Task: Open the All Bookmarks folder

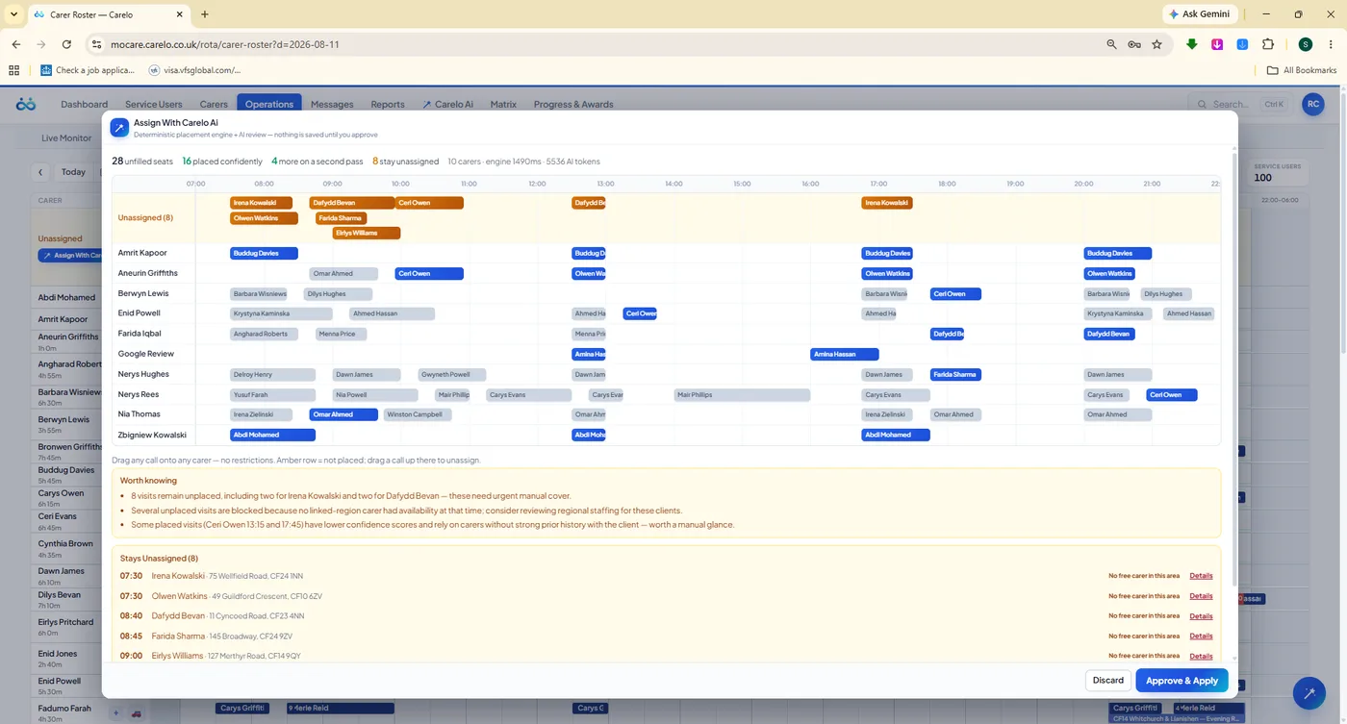Action: pos(1302,70)
